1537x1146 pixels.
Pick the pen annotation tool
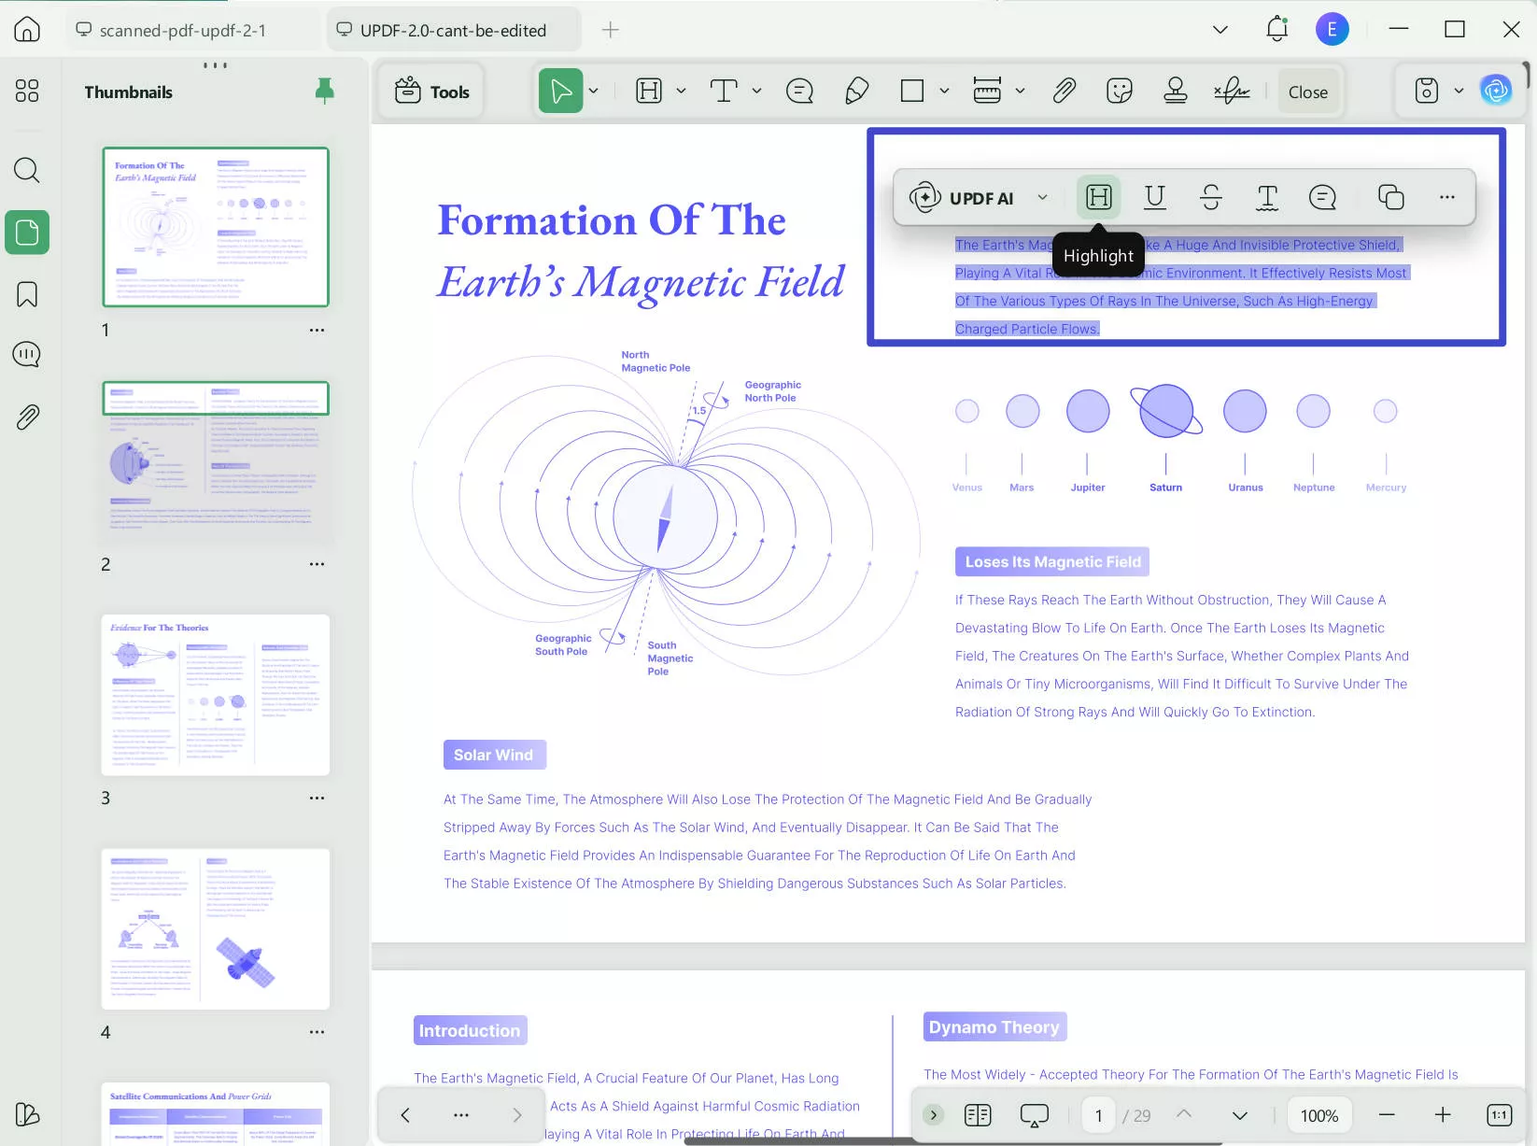tap(856, 91)
